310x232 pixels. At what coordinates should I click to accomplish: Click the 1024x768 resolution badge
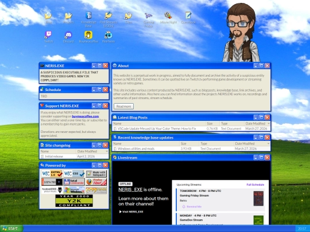coord(52,182)
